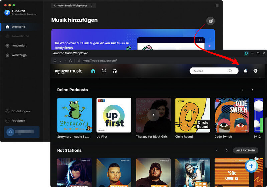
Task: Click the '9/12' podcast title
Action: [x=257, y=137]
